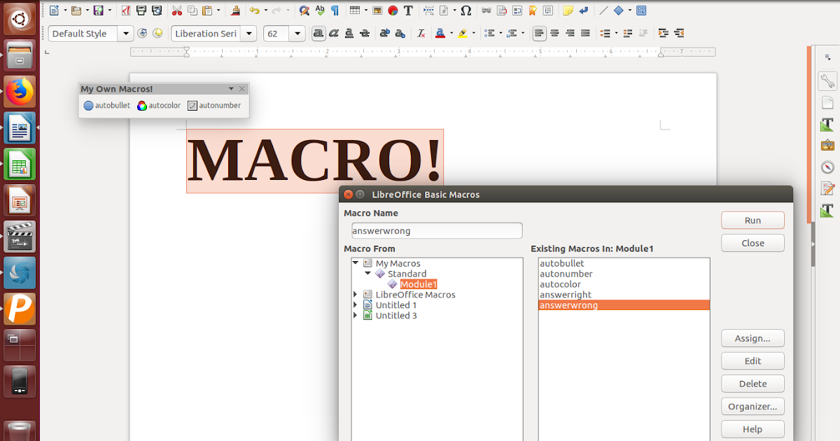Toggle formatting marks display

335,10
